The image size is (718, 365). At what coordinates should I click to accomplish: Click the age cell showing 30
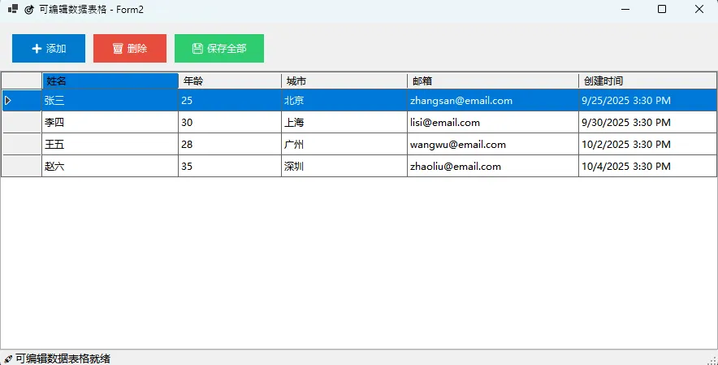point(230,123)
